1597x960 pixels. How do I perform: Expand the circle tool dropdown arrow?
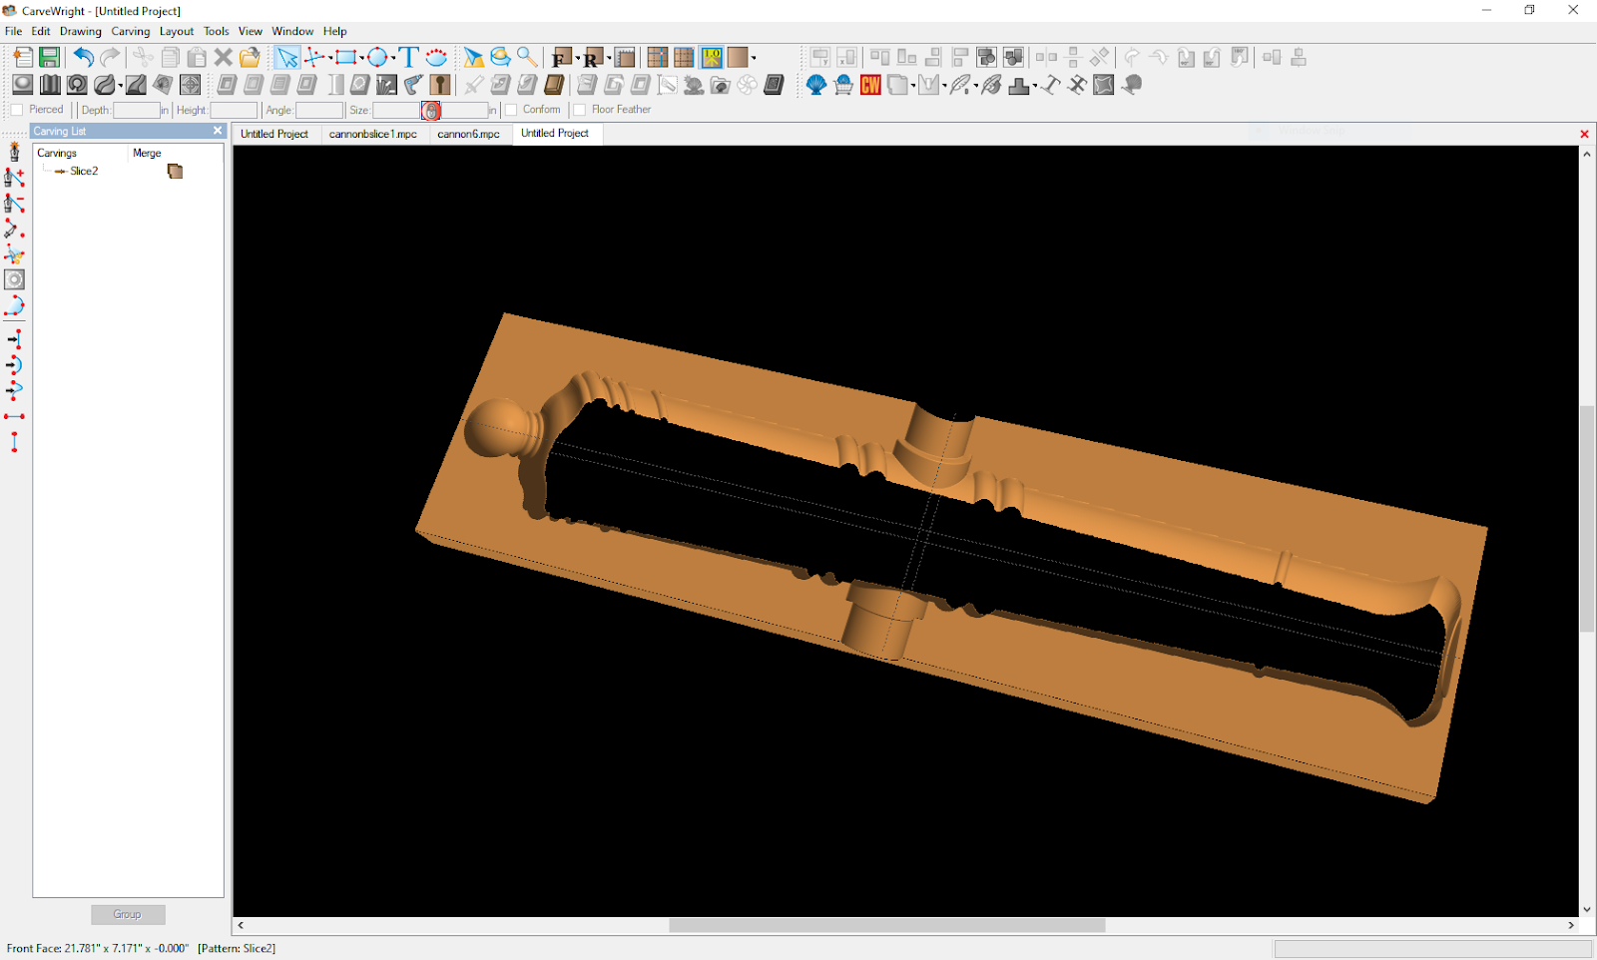[393, 58]
